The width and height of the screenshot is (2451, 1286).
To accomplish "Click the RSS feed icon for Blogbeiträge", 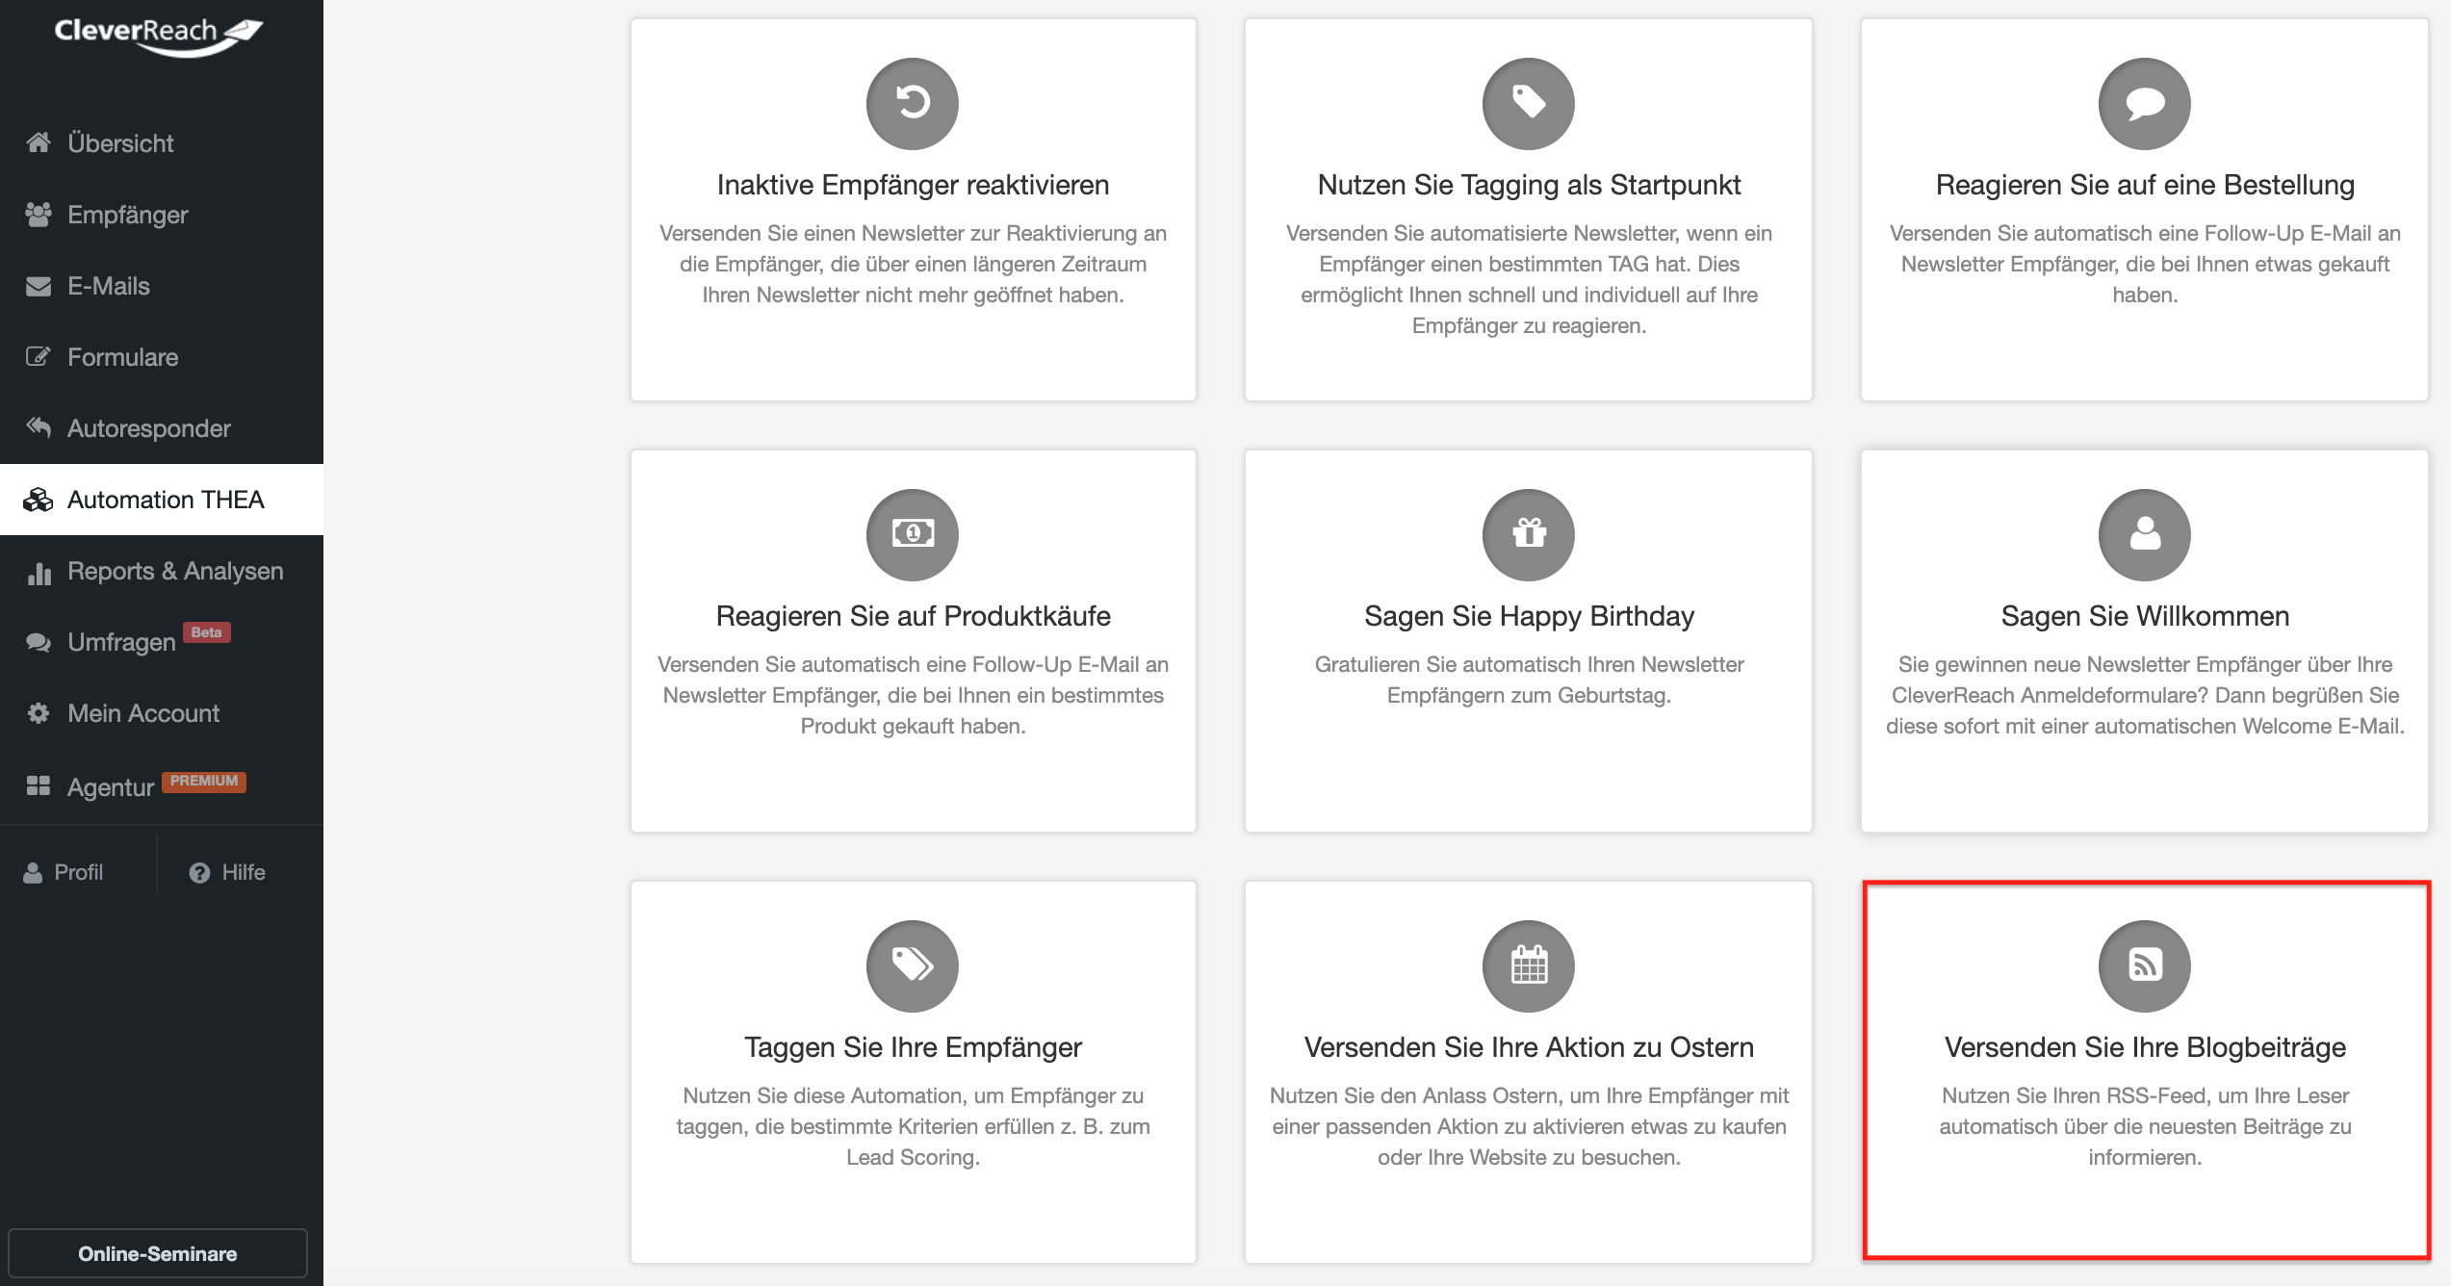I will click(2144, 965).
